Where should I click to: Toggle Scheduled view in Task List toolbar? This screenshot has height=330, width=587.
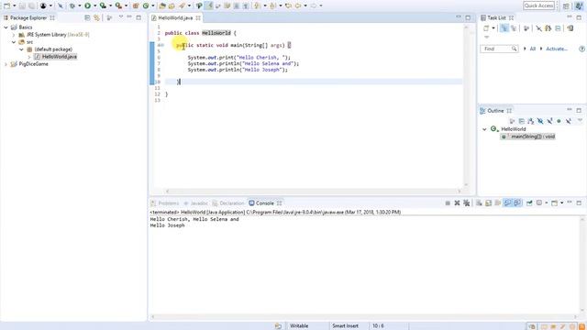(x=514, y=28)
